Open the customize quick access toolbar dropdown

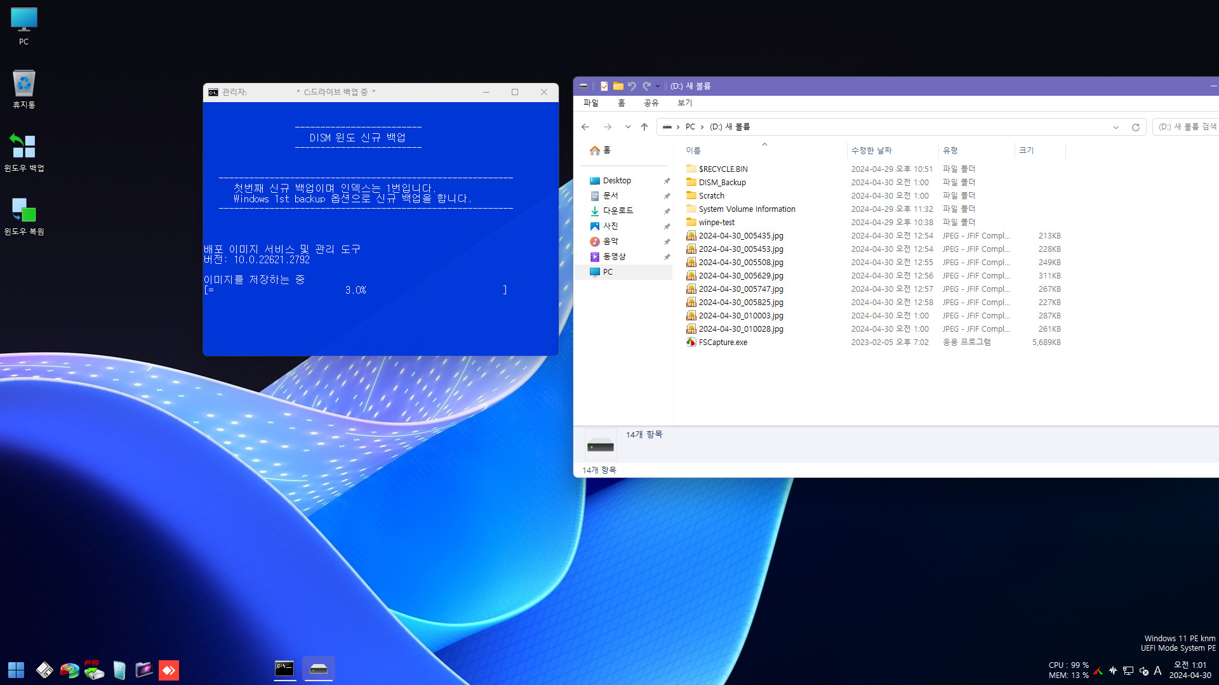658,86
